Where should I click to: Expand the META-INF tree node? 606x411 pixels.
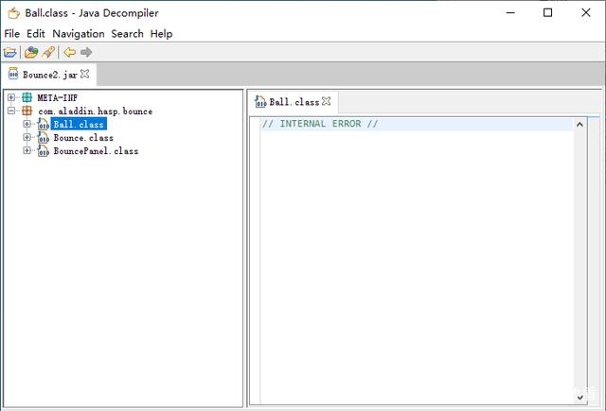point(11,97)
